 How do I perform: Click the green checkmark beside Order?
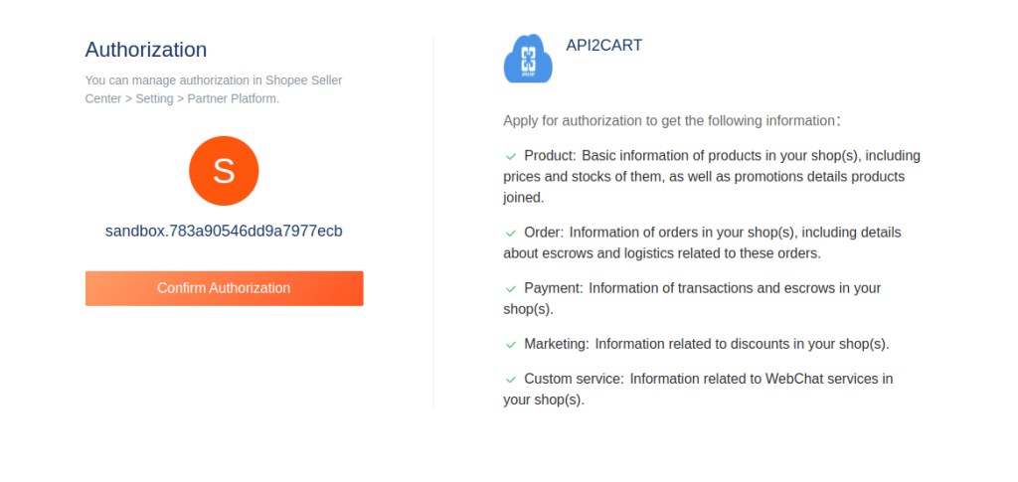(511, 233)
